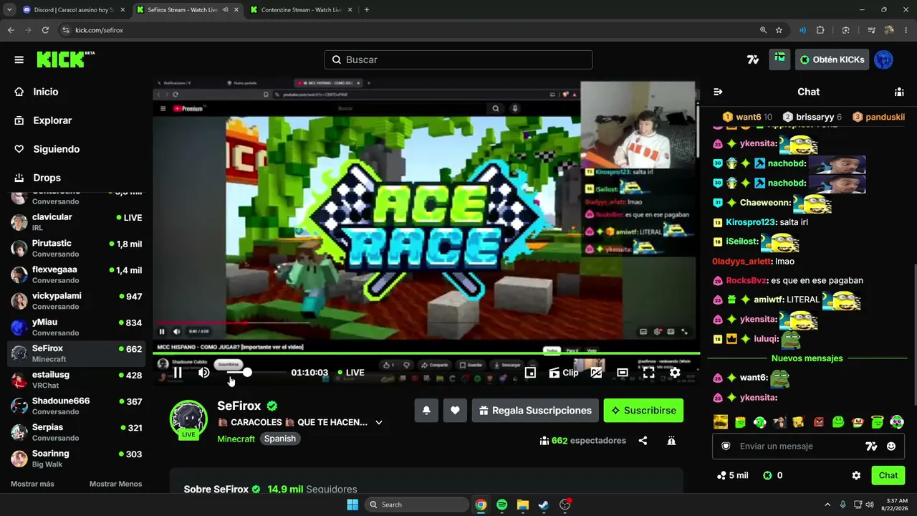Screen dimensions: 917x516
Task: Collapse the chat panel with the arrow icon
Action: [x=718, y=92]
